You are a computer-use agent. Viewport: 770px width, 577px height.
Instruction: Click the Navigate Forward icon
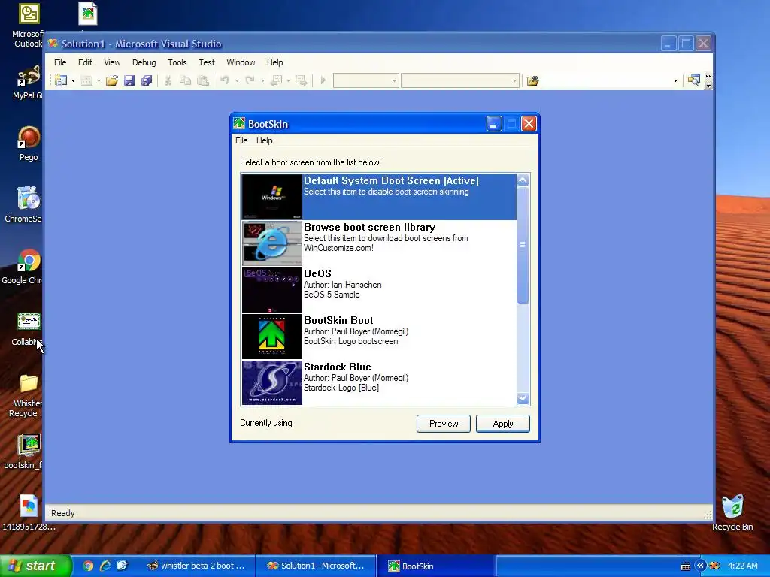(301, 80)
